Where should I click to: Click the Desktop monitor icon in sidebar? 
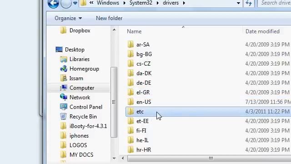click(59, 50)
